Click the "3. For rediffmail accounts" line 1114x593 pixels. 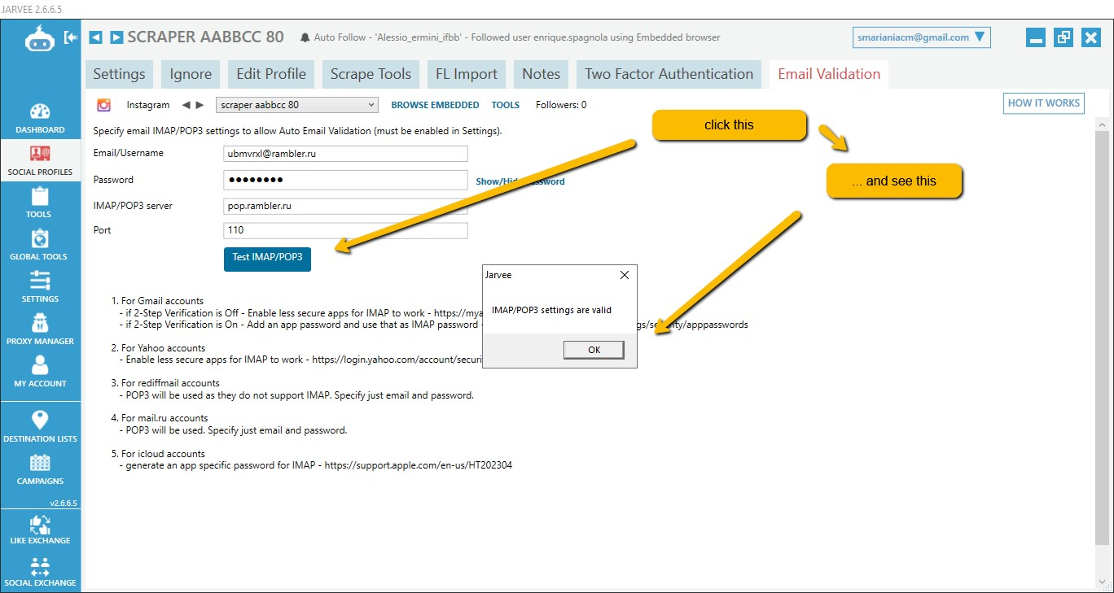165,383
